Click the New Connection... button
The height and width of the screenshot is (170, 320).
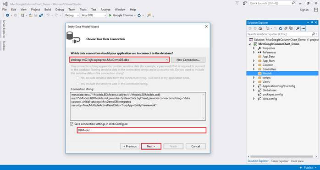pos(188,60)
